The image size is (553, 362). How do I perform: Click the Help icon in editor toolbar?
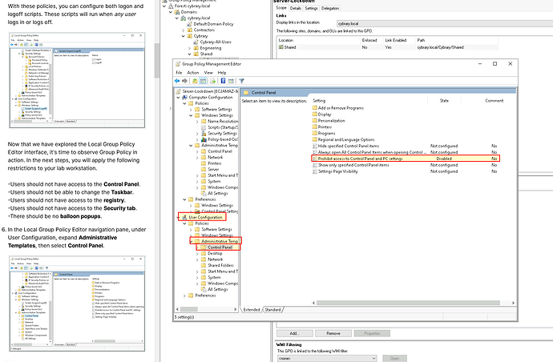point(224,82)
